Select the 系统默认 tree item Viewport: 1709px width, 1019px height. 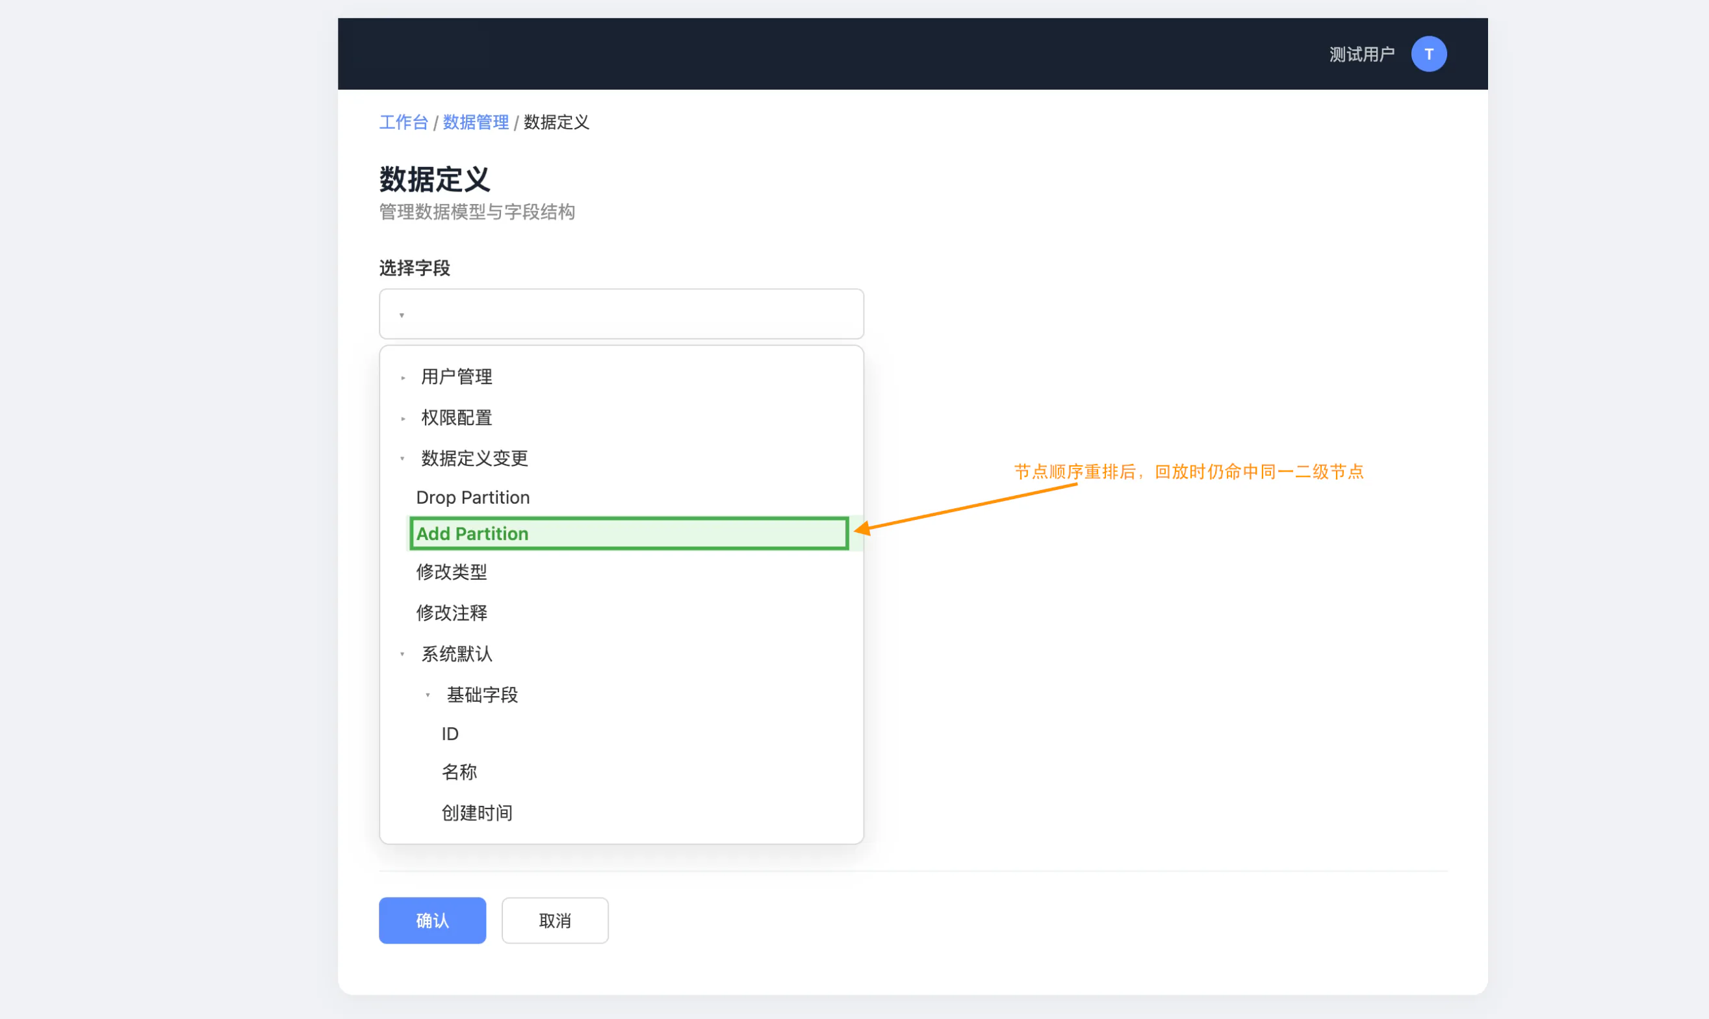(x=457, y=654)
